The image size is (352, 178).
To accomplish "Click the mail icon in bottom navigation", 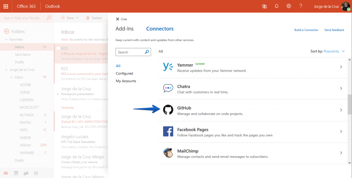I will click(6, 173).
